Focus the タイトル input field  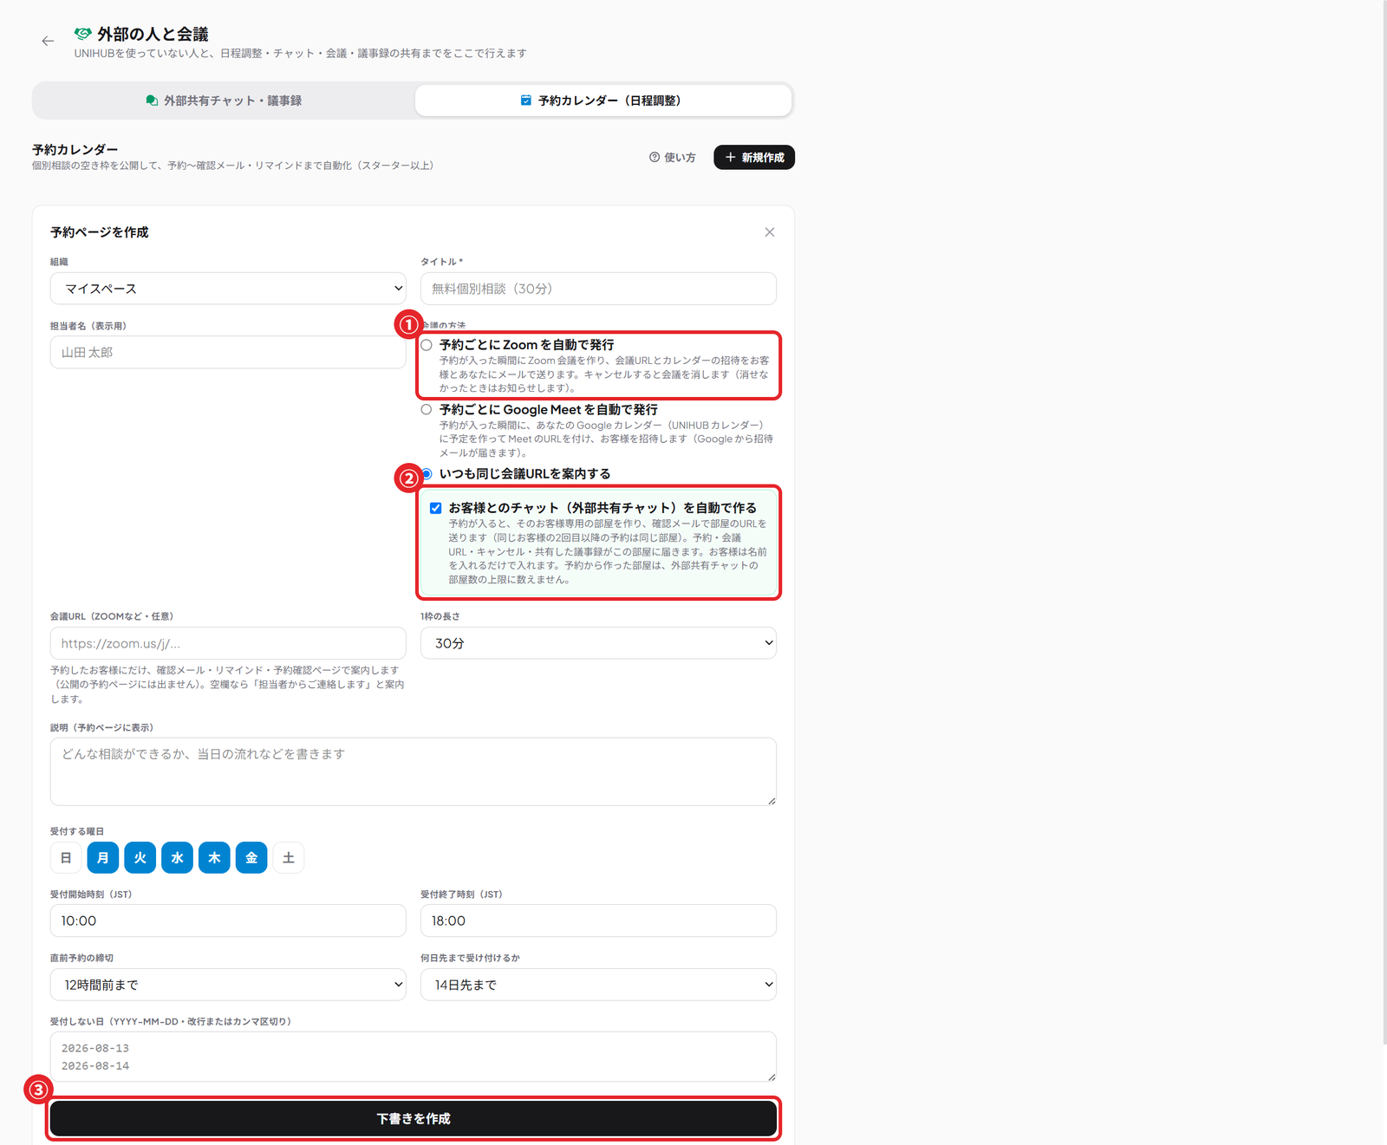(x=598, y=289)
